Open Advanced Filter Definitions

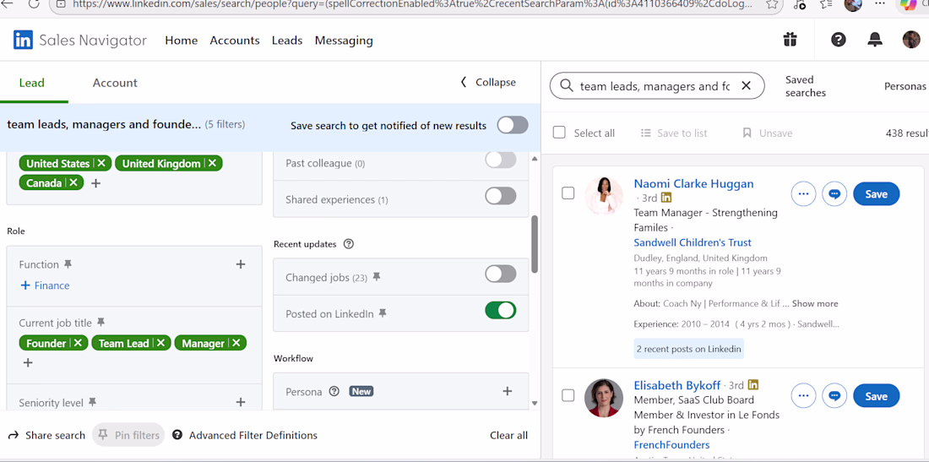tap(245, 435)
